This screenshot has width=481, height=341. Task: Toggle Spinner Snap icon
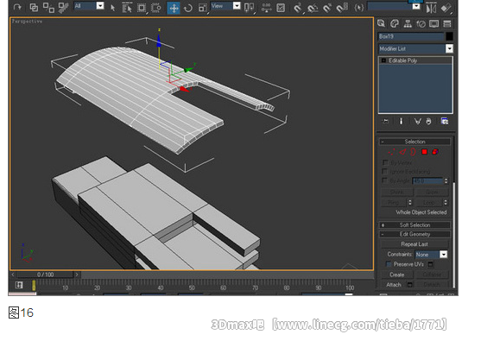[x=342, y=8]
